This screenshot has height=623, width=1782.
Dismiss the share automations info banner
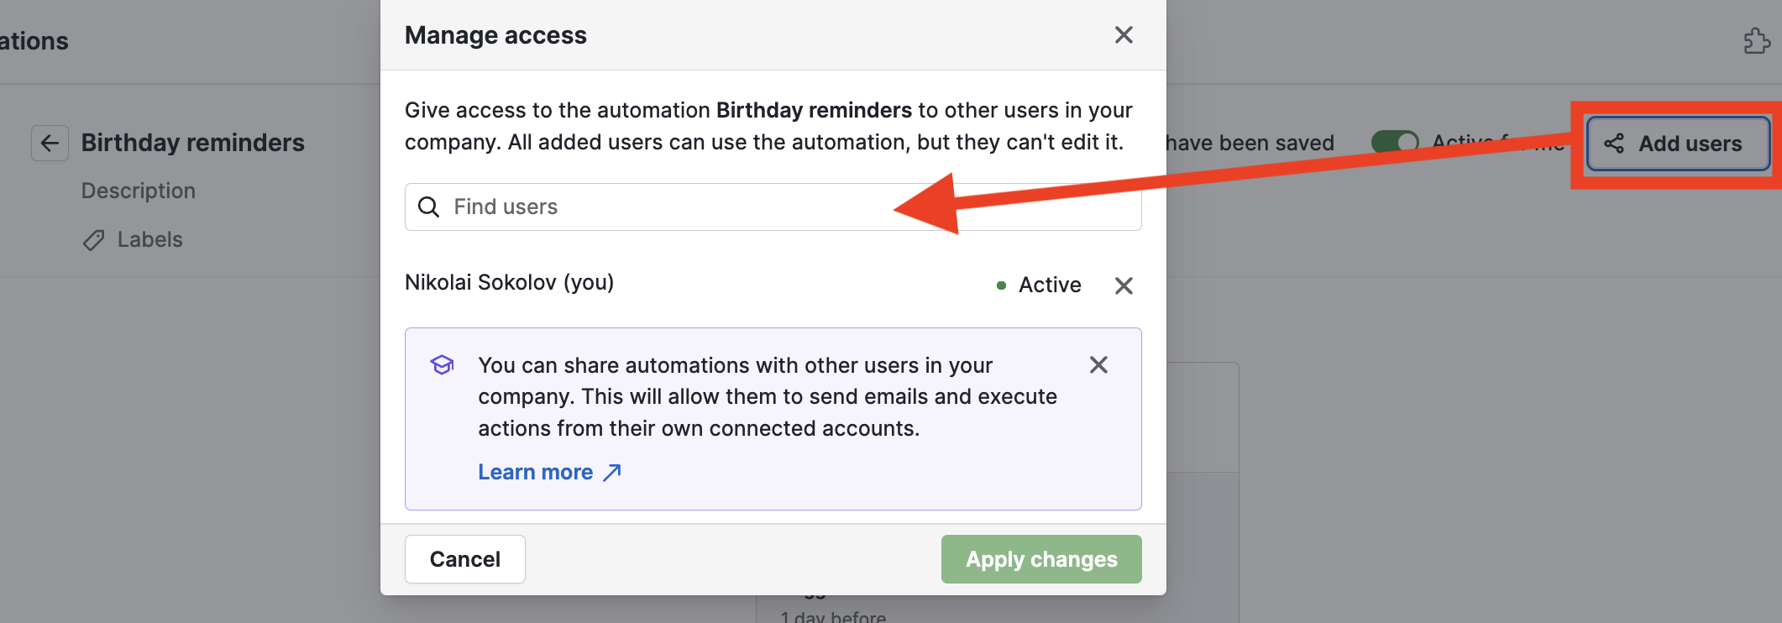point(1098,364)
